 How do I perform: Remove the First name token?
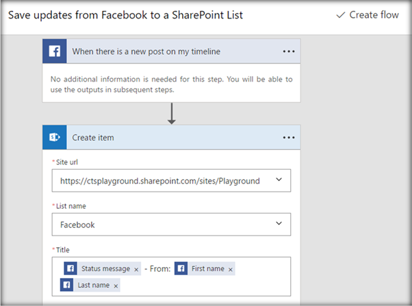[x=230, y=270]
